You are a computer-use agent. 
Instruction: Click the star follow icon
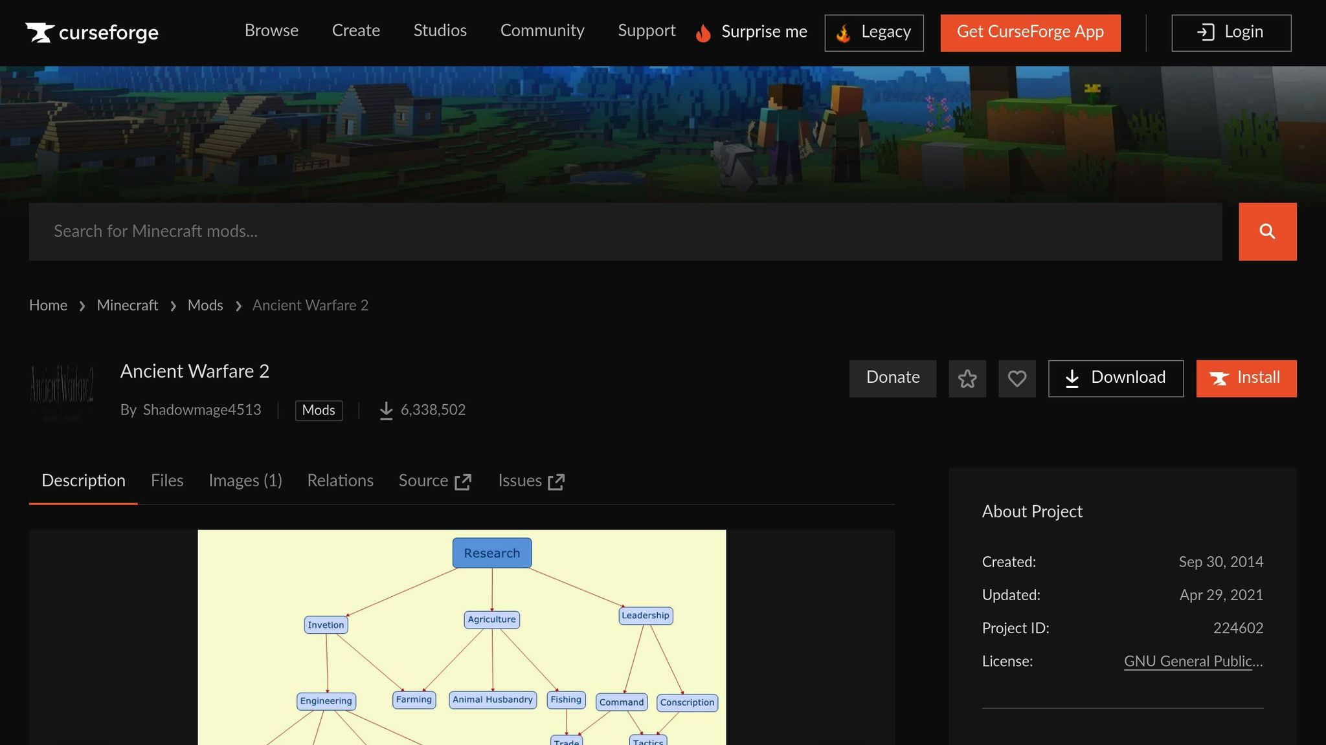point(967,378)
